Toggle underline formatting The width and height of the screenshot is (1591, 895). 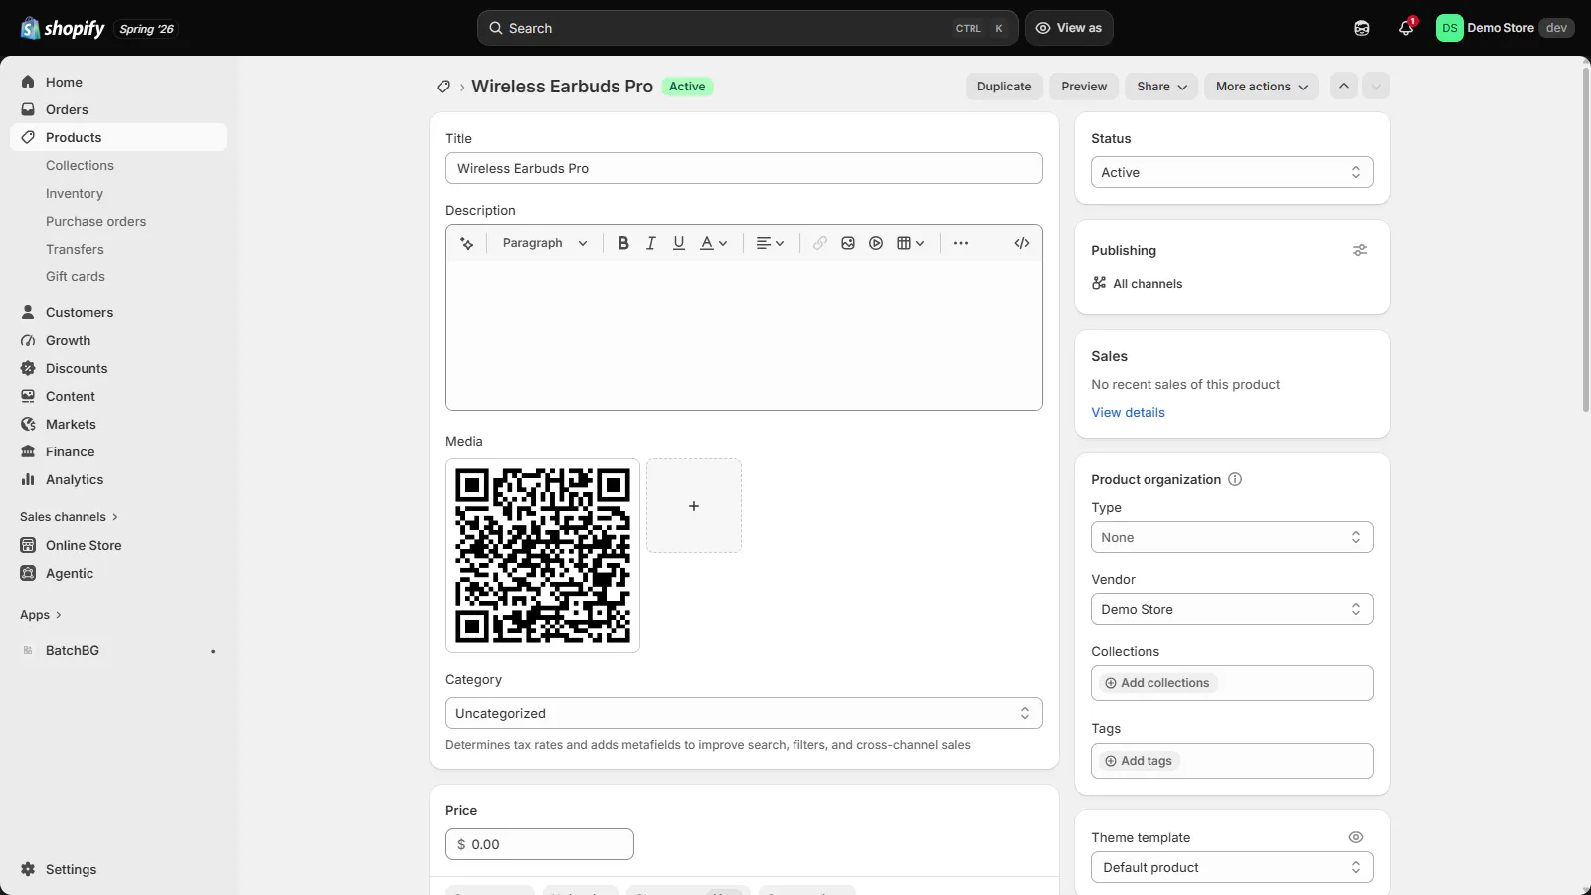click(x=679, y=243)
